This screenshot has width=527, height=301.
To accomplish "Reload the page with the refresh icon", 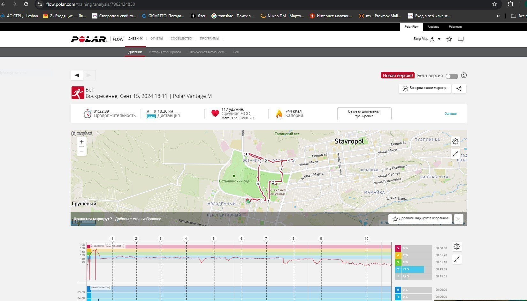I will [x=26, y=4].
